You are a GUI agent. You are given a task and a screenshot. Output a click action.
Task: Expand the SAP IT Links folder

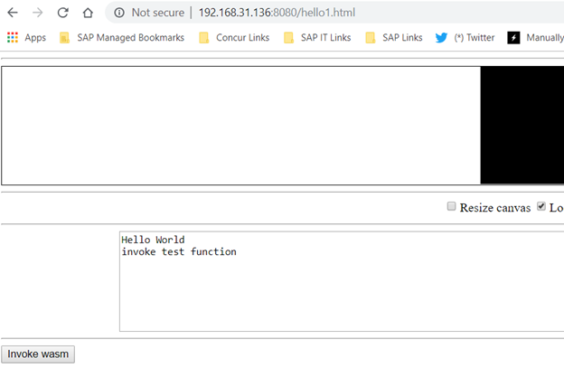point(317,37)
